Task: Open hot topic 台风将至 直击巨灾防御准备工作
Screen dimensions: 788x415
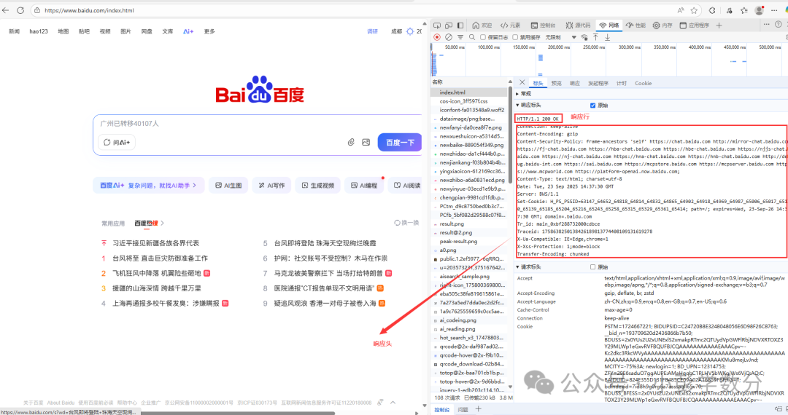Action: [x=160, y=258]
